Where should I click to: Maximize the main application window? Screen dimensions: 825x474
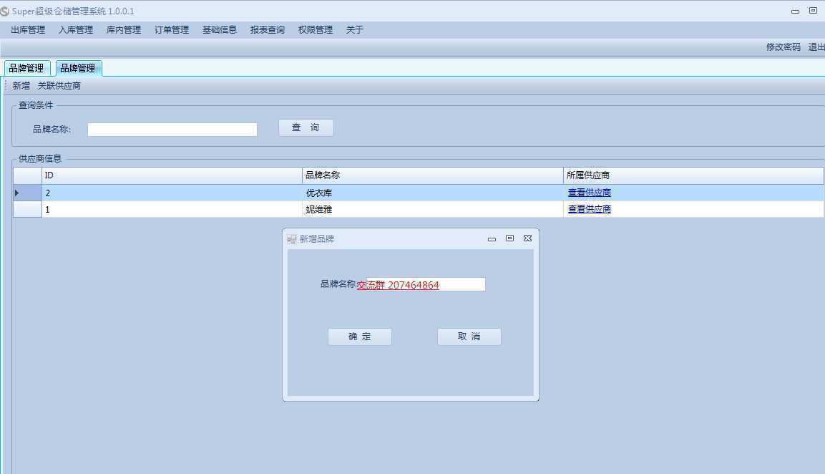tap(813, 11)
